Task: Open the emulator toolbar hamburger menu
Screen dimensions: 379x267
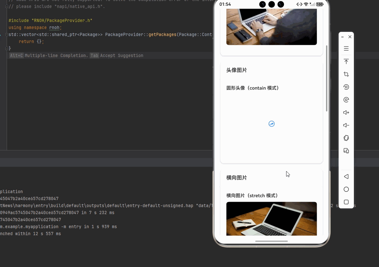Action: point(346,48)
